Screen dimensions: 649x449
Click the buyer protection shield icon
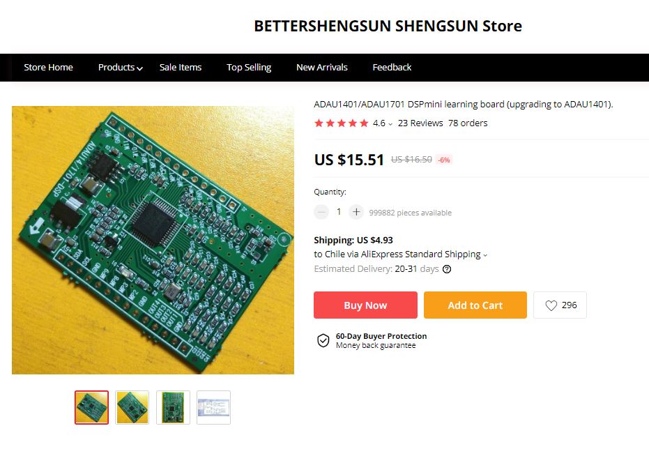tap(323, 340)
